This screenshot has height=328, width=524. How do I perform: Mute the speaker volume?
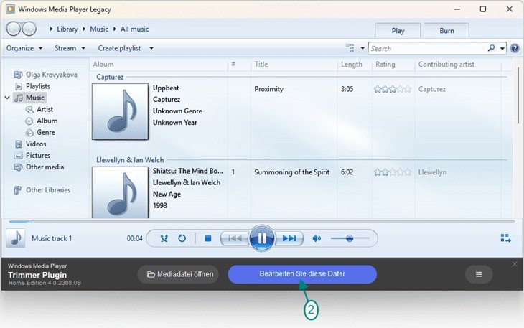(317, 238)
